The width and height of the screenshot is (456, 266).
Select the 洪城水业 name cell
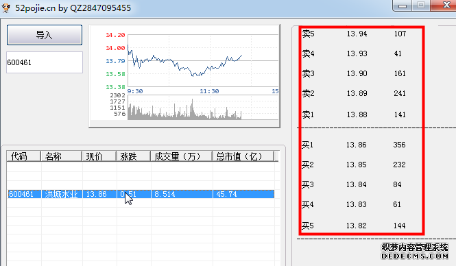pos(62,194)
